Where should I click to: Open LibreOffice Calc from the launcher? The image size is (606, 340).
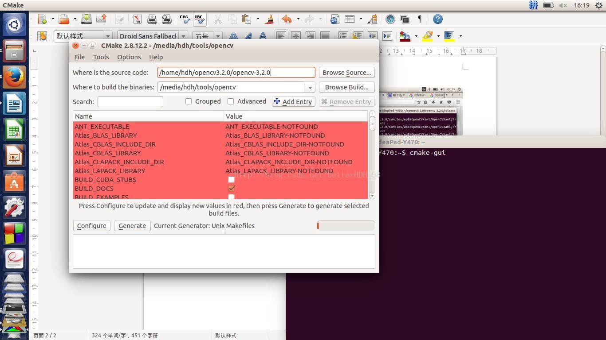pos(14,129)
